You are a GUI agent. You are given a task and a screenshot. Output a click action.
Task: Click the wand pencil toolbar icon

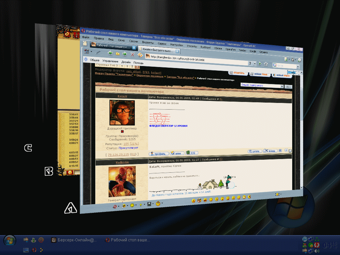[x=98, y=52]
